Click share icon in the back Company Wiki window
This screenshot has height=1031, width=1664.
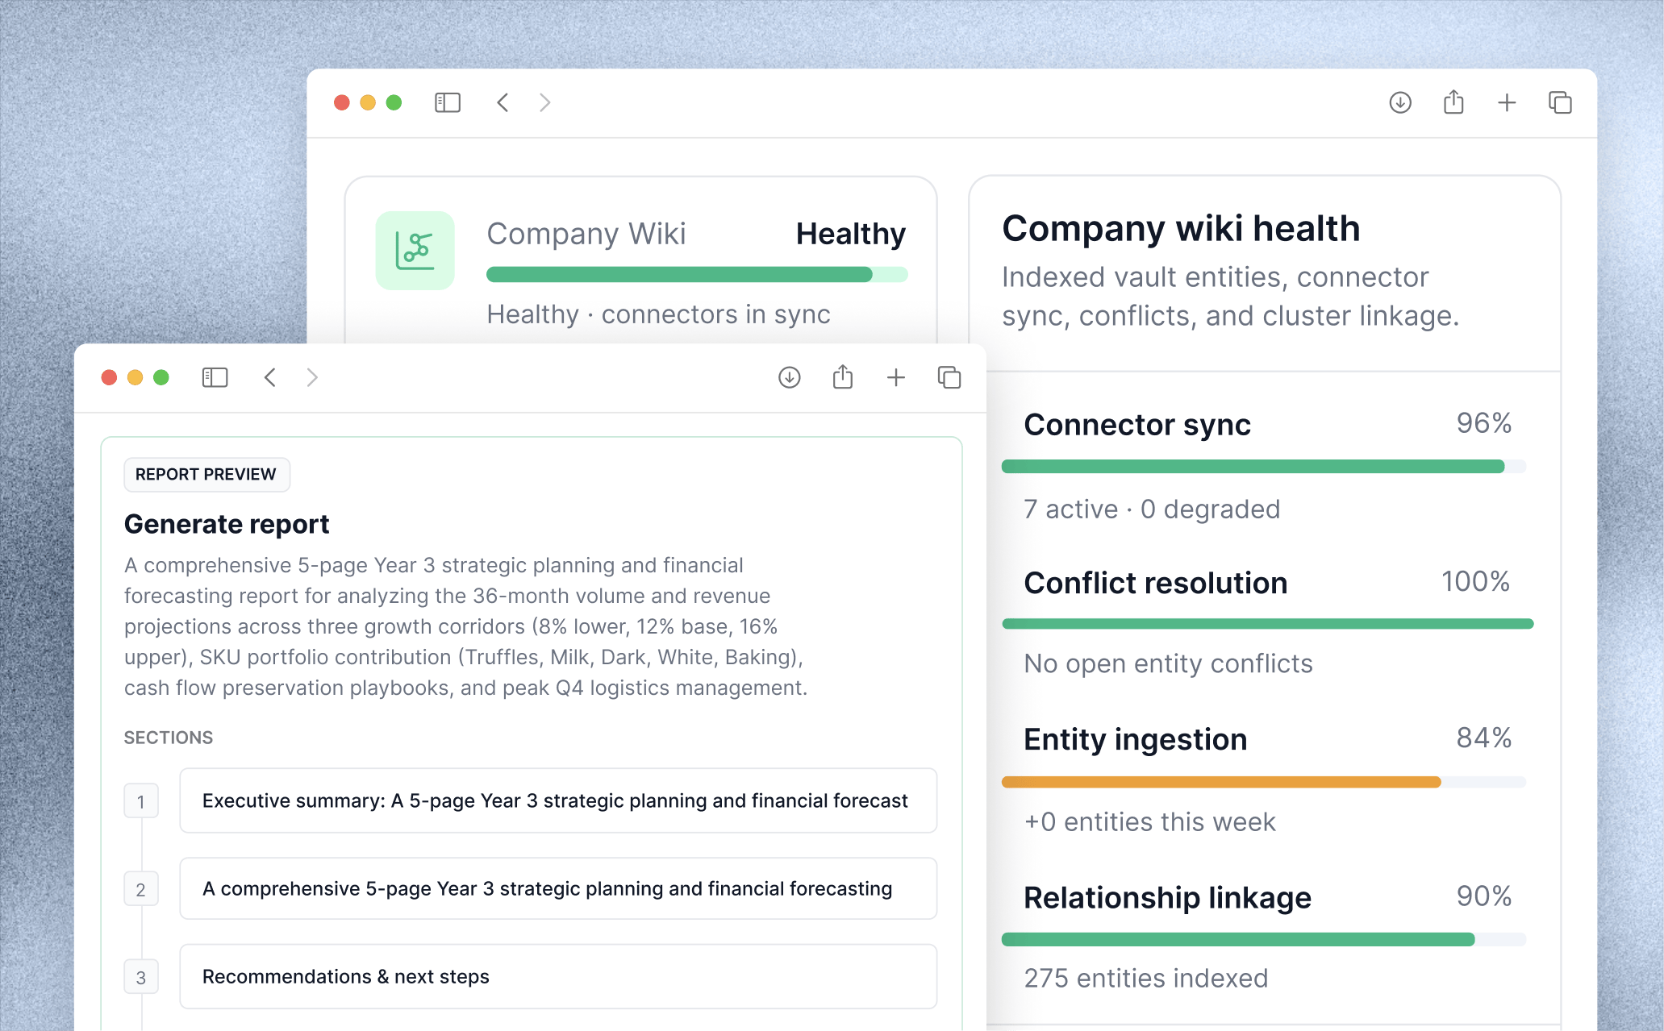1453,102
